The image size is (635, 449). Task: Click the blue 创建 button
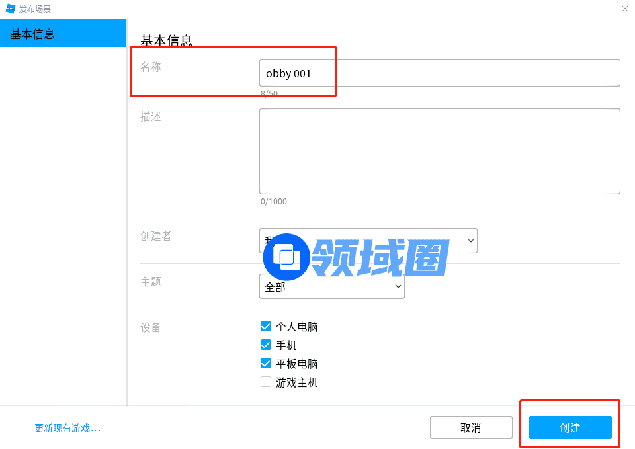point(570,427)
